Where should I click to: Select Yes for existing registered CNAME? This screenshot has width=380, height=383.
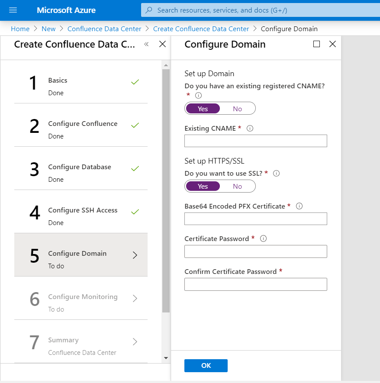(x=203, y=109)
